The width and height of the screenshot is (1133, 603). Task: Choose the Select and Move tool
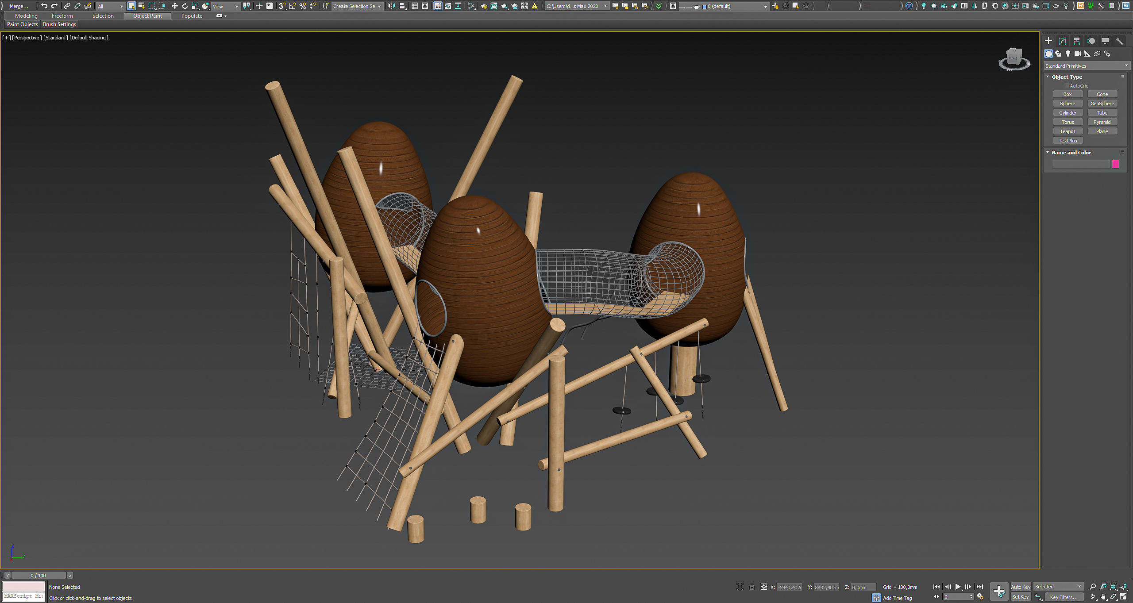(175, 6)
